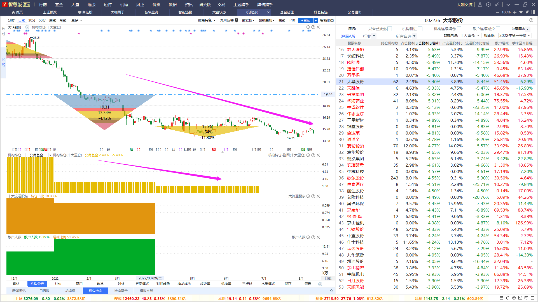This screenshot has height=302, width=538.
Task: Open dropdown arrow next to +自选
Action: (x=316, y=20)
